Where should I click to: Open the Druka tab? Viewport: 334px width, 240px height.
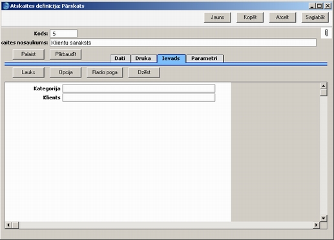(x=143, y=59)
